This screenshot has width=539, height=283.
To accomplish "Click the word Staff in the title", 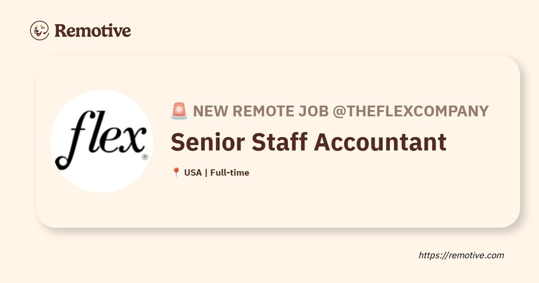I will [278, 142].
